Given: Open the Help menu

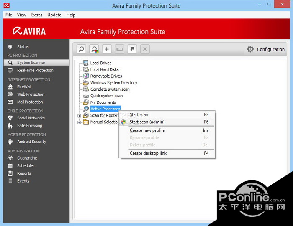Looking at the screenshot, I should point(71,15).
